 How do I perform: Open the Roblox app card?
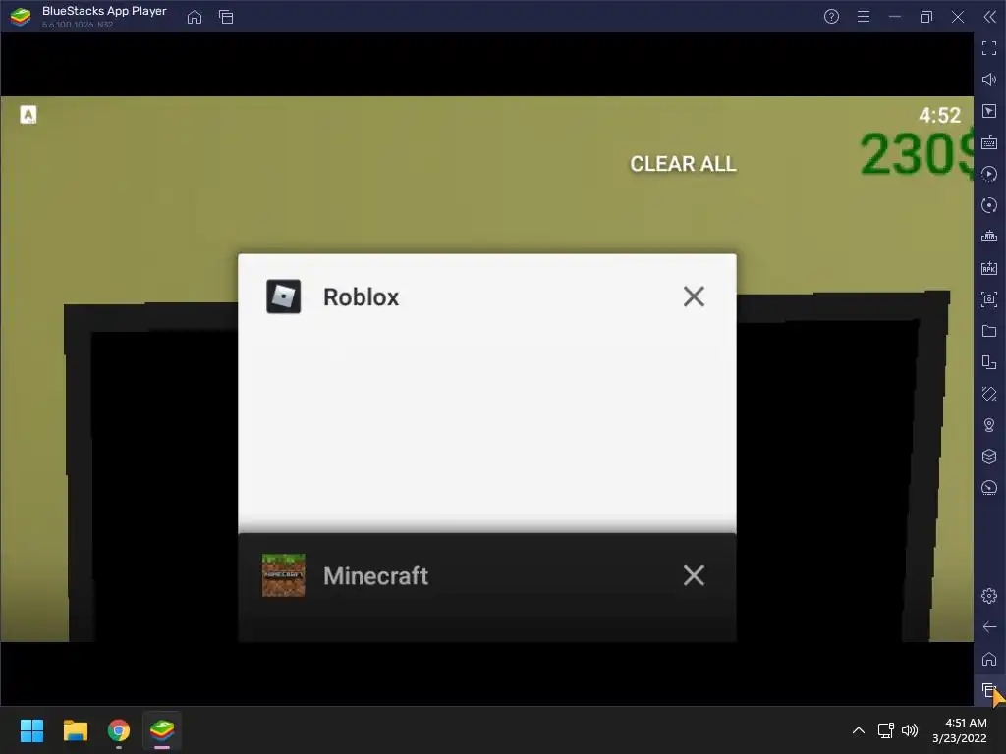(487, 393)
